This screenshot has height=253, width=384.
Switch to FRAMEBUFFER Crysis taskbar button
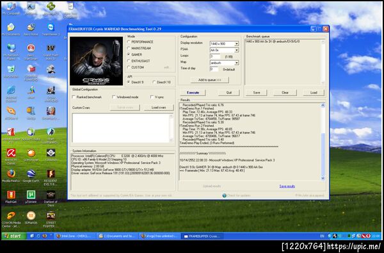[202, 236]
